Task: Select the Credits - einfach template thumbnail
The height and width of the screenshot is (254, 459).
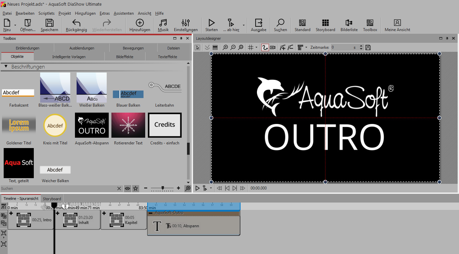Action: (x=165, y=125)
